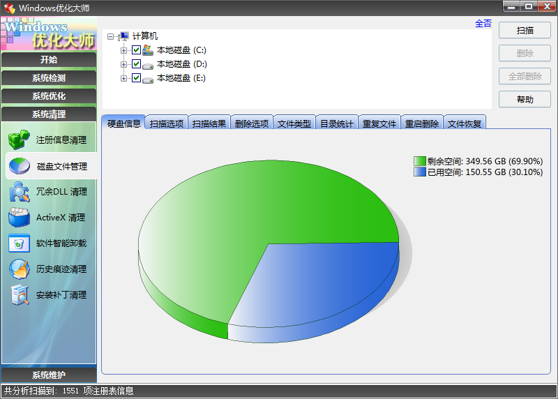Image resolution: width=558 pixels, height=399 pixels.
Task: Click the blue 已用空间 legend swatch
Action: coord(420,172)
